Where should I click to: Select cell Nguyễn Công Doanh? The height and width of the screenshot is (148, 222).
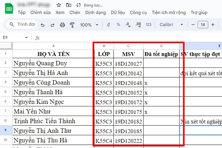53,82
